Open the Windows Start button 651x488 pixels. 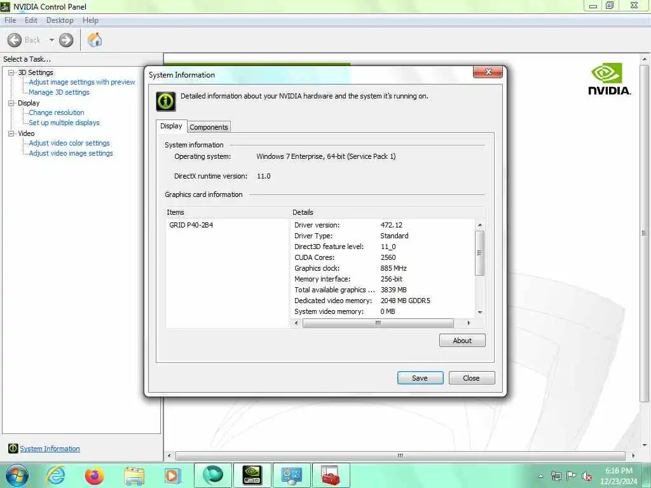coord(17,475)
